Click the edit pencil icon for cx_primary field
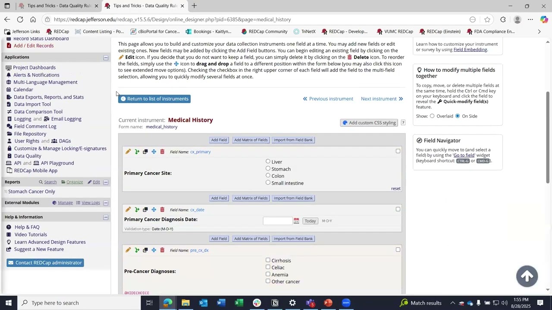552x310 pixels. pyautogui.click(x=128, y=152)
